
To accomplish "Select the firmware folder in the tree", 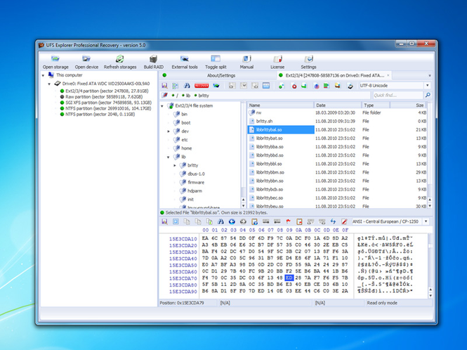I will [196, 182].
